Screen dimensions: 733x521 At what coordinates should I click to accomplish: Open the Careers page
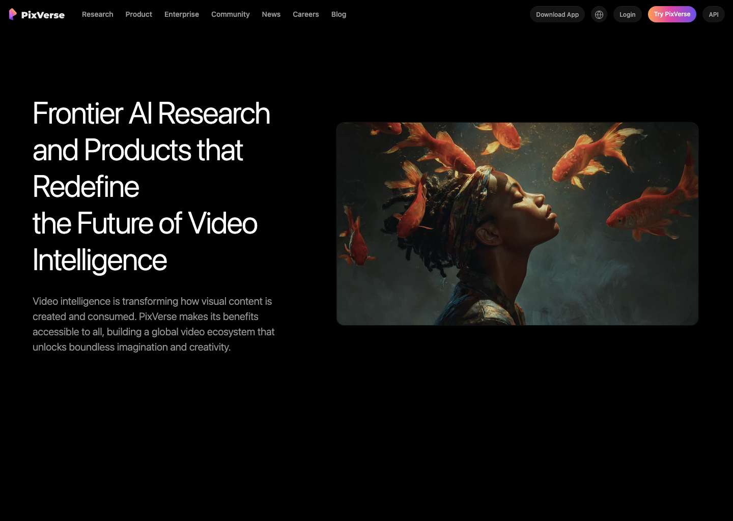coord(305,14)
